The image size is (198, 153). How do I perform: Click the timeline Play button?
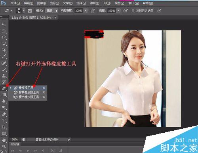pos(28,151)
